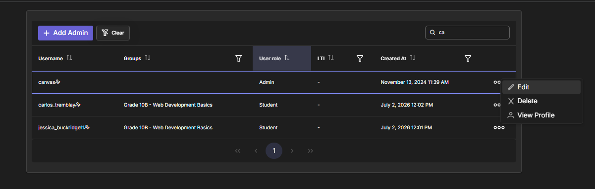Click Student role in jessica_buckridge11 row
The height and width of the screenshot is (189, 595).
(x=268, y=127)
